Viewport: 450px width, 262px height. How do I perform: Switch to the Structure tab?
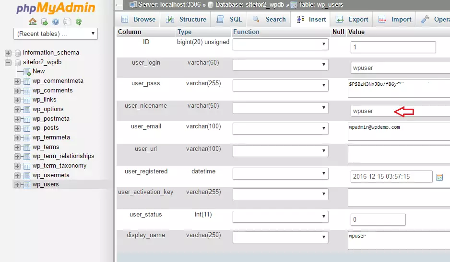coord(186,19)
